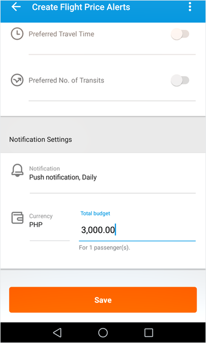Tap the Android back triangle button
206x343 pixels.
[57, 333]
